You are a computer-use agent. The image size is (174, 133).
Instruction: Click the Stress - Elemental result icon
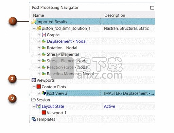click(44, 54)
